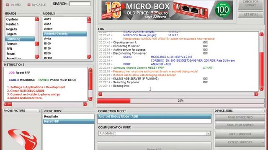Click 'Check USB DEBUG MODE' instruction line
This screenshot has width=268, height=150.
(x=26, y=91)
